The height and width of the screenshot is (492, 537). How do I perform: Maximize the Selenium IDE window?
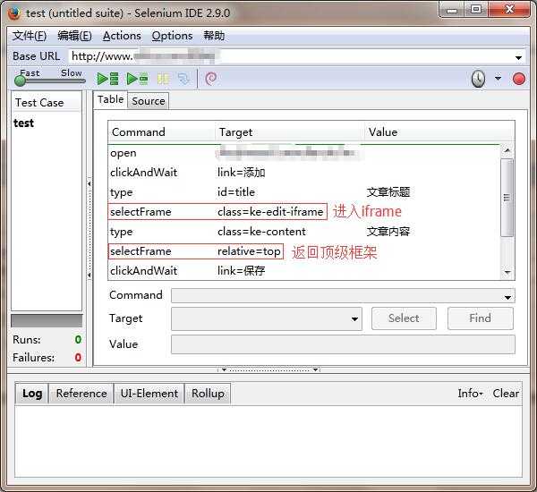476,10
